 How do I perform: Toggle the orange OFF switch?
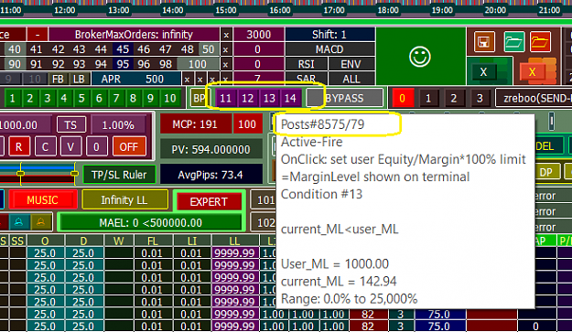128,147
